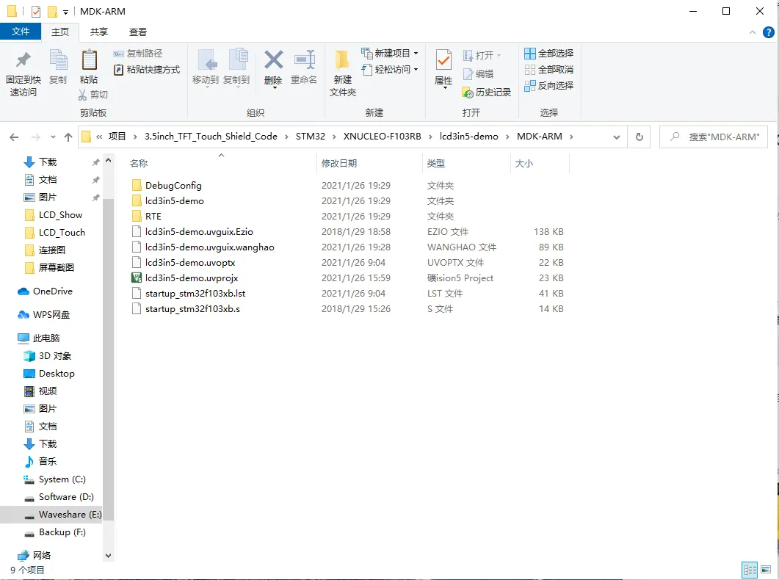The image size is (779, 580).
Task: Click Paste Shortcut (粘贴快捷方式) icon
Action: pos(118,70)
